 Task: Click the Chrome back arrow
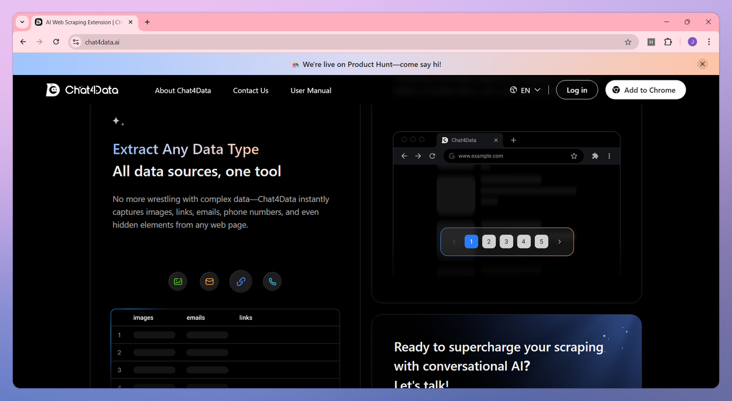tap(23, 42)
